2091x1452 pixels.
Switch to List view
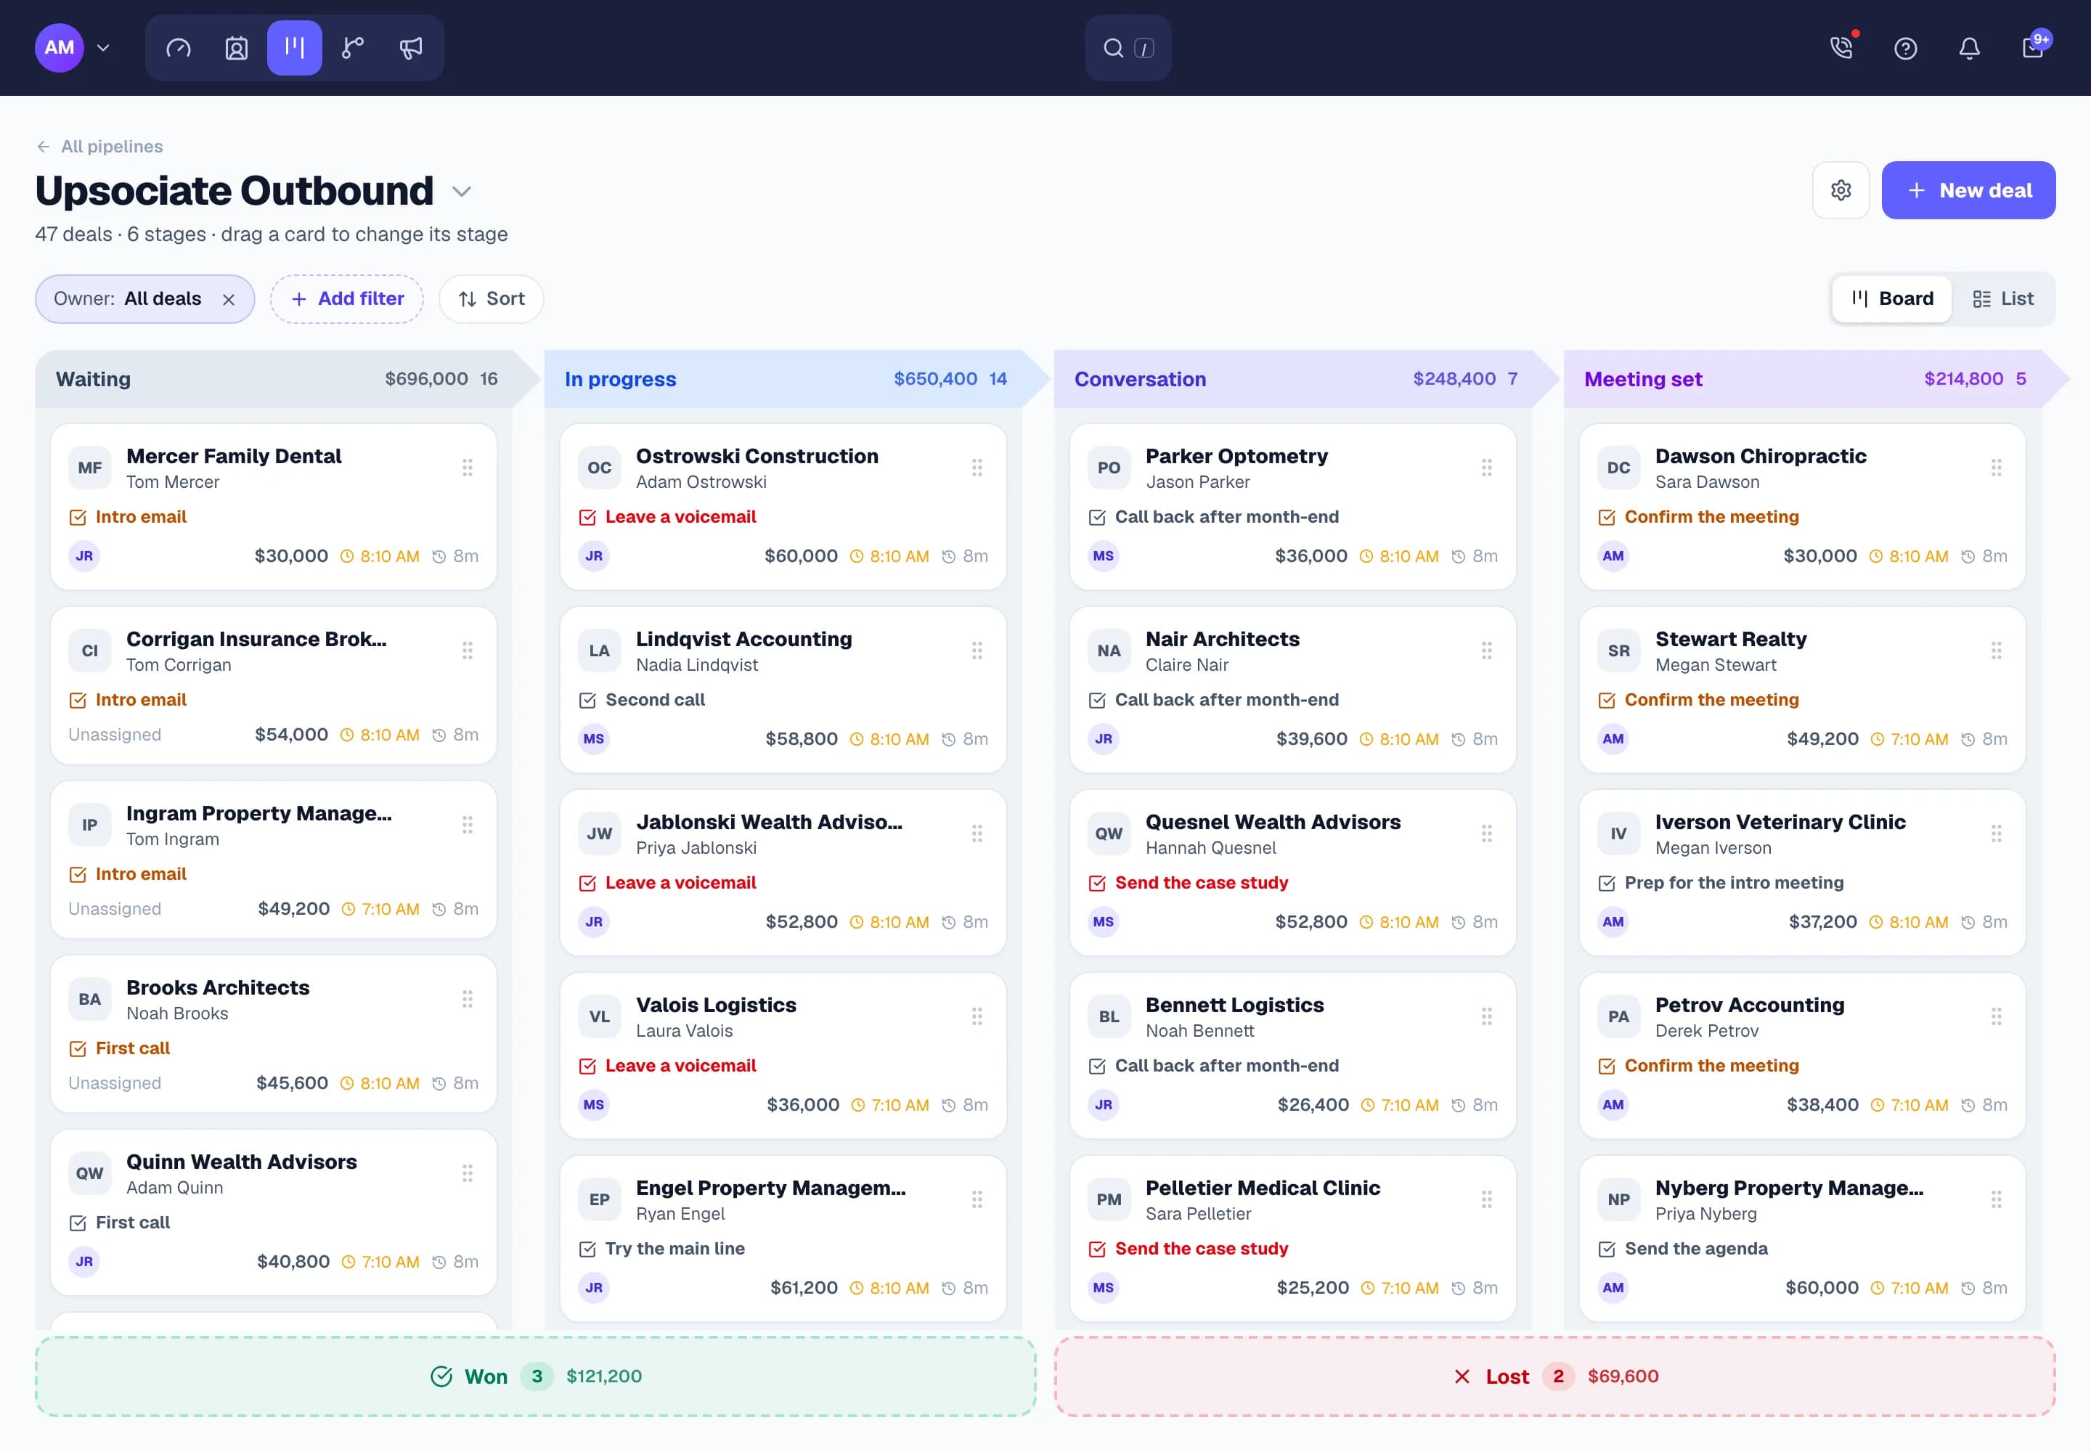click(2002, 298)
